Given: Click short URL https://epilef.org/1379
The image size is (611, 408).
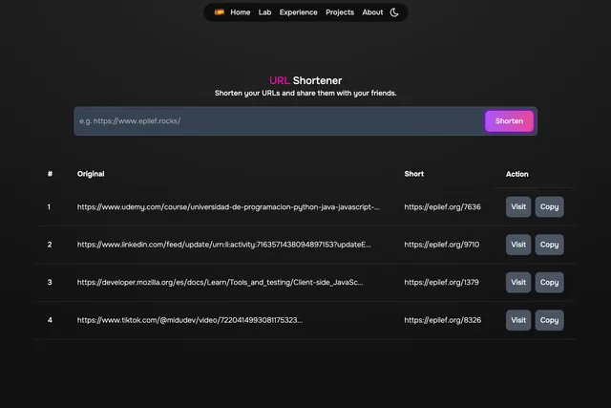Looking at the screenshot, I should (441, 283).
